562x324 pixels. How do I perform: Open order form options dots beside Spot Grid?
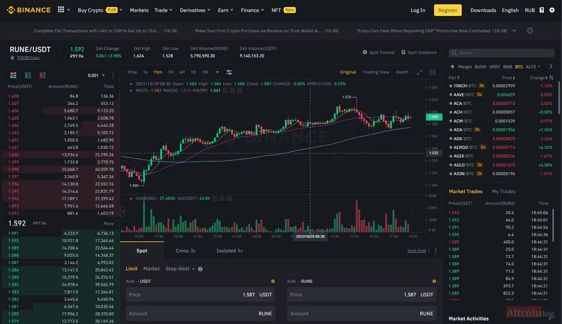436,250
